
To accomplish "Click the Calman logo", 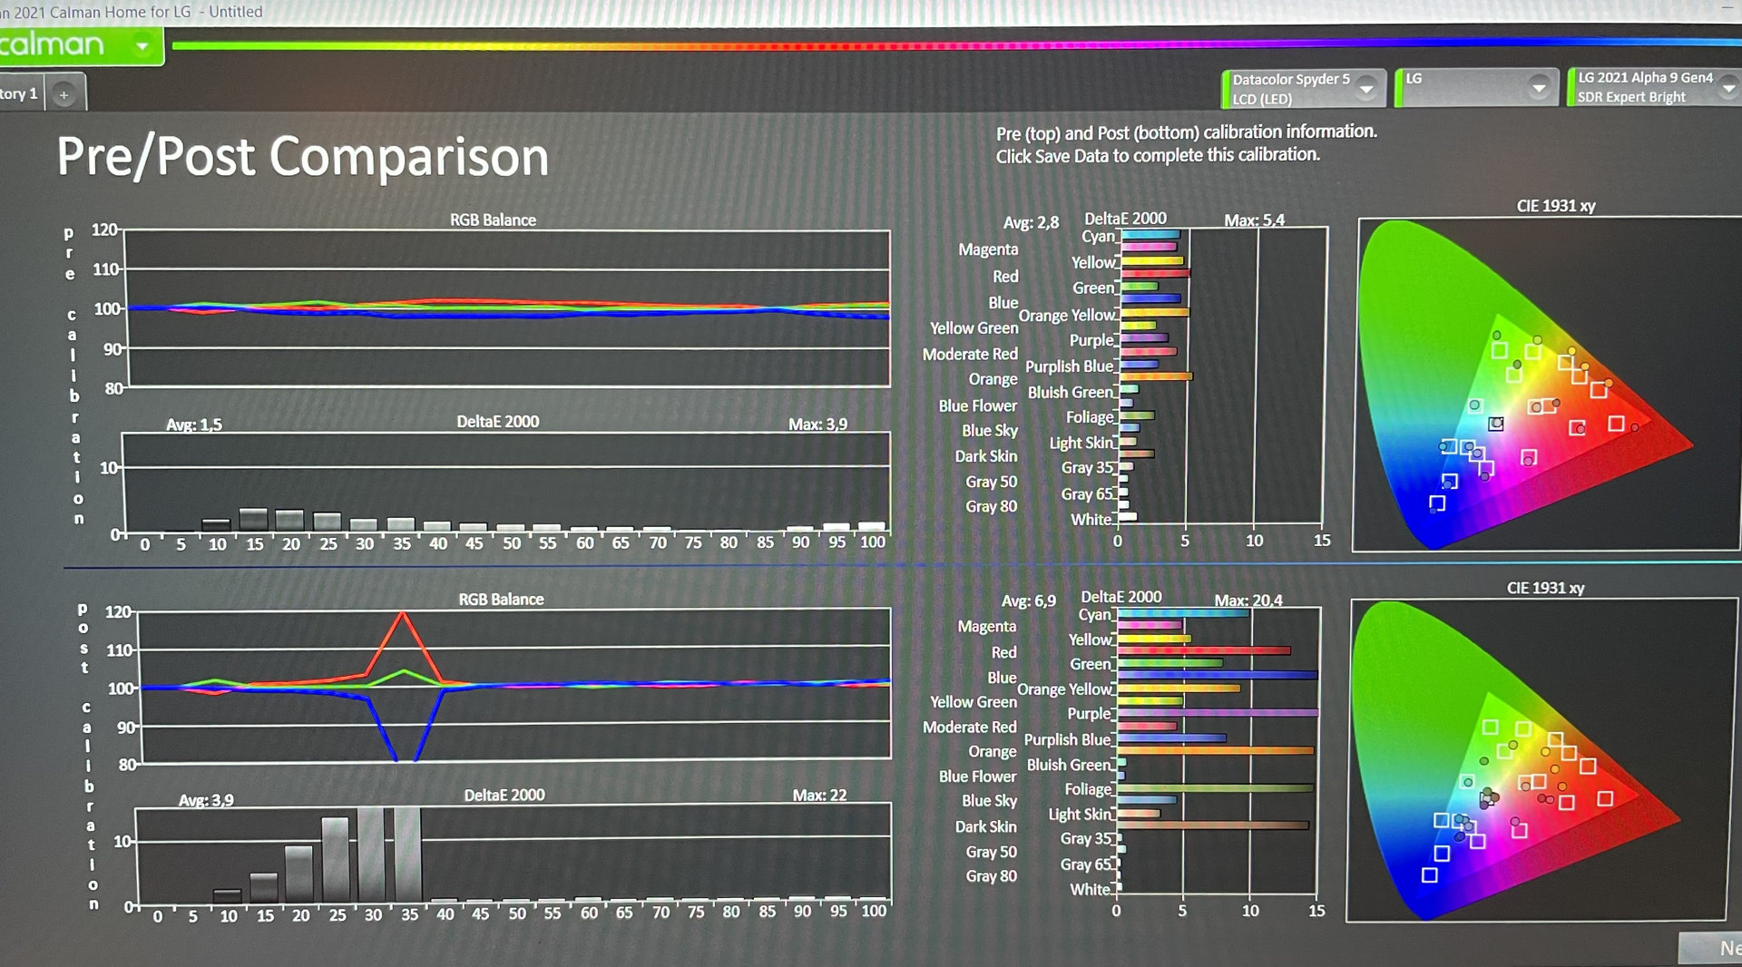I will (x=54, y=44).
